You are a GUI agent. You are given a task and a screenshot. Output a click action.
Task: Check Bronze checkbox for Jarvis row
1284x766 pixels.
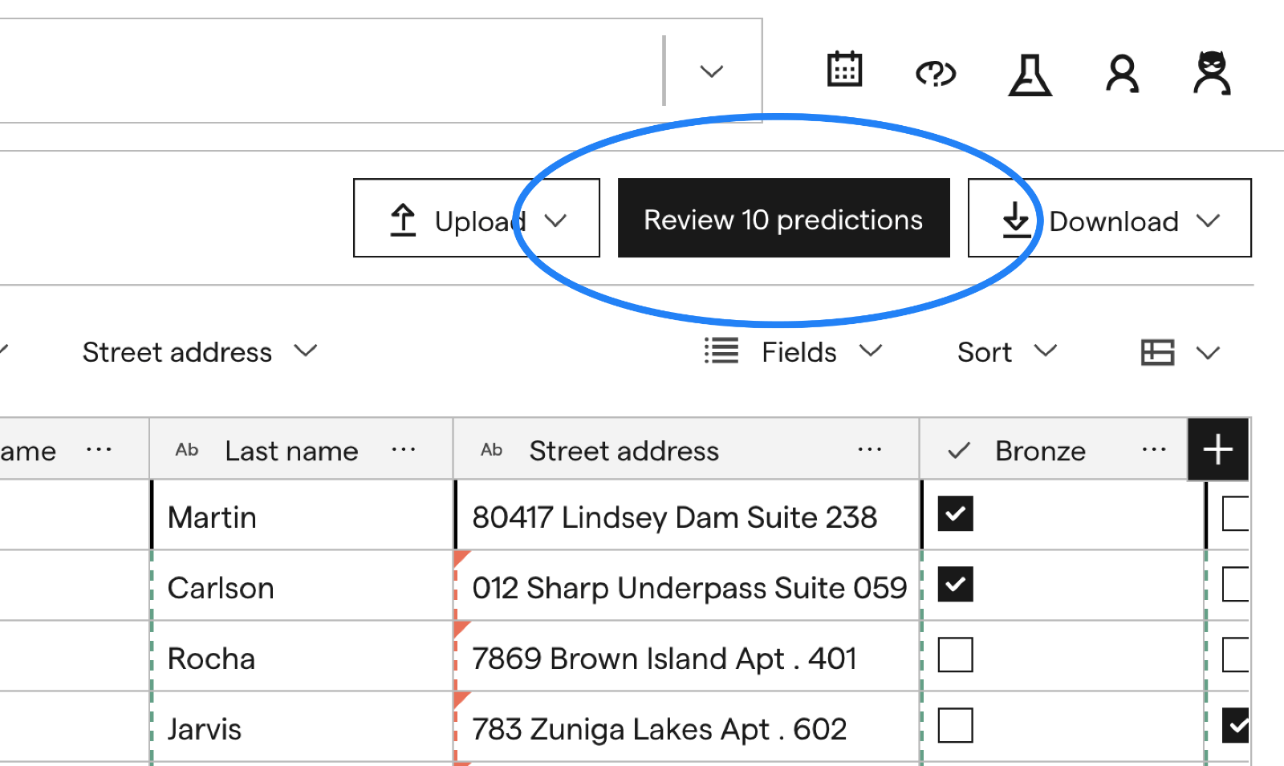click(955, 725)
